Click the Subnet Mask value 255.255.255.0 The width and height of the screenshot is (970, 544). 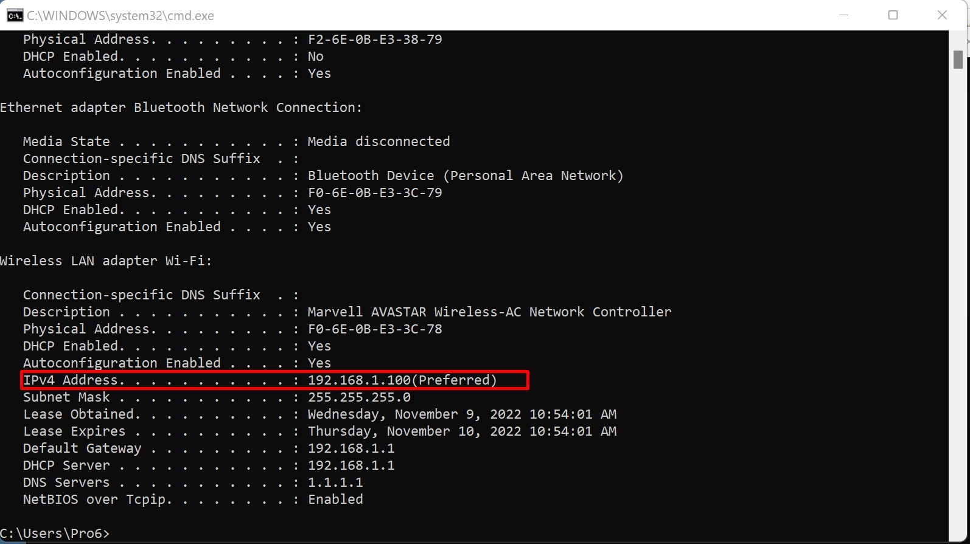tap(359, 397)
